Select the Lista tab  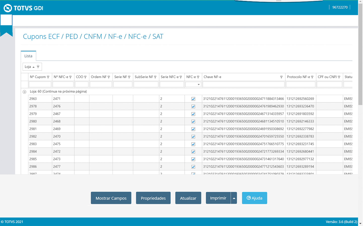28,56
